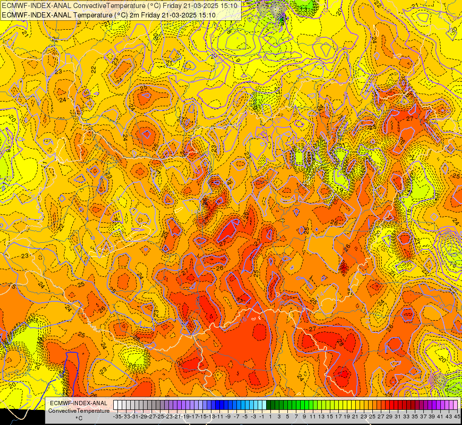Pick the purple legend swatch above -21
This screenshot has width=462, height=425.
(175, 405)
